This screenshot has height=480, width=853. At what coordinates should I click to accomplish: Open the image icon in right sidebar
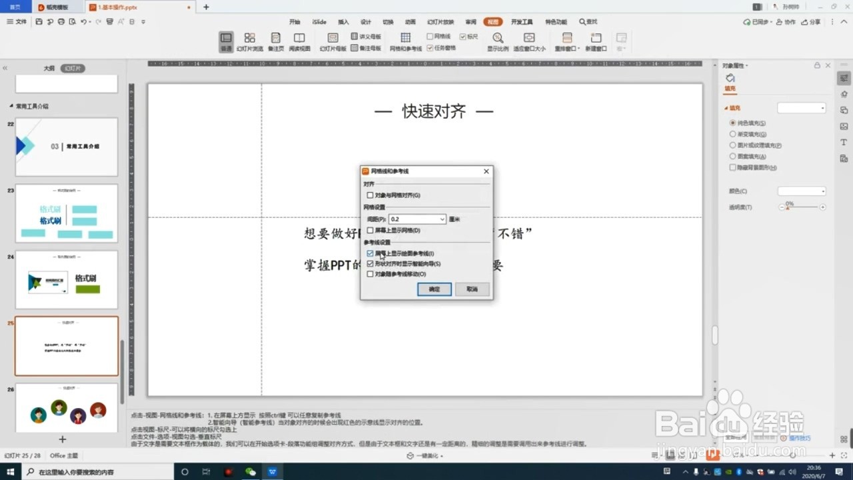pyautogui.click(x=844, y=126)
